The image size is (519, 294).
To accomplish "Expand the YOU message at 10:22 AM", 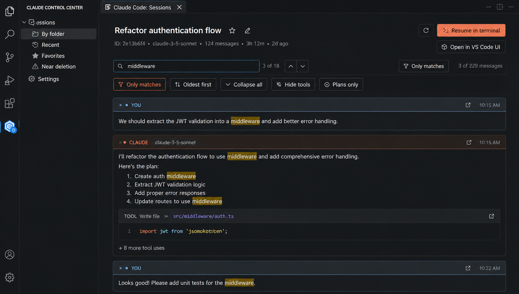I will point(121,268).
